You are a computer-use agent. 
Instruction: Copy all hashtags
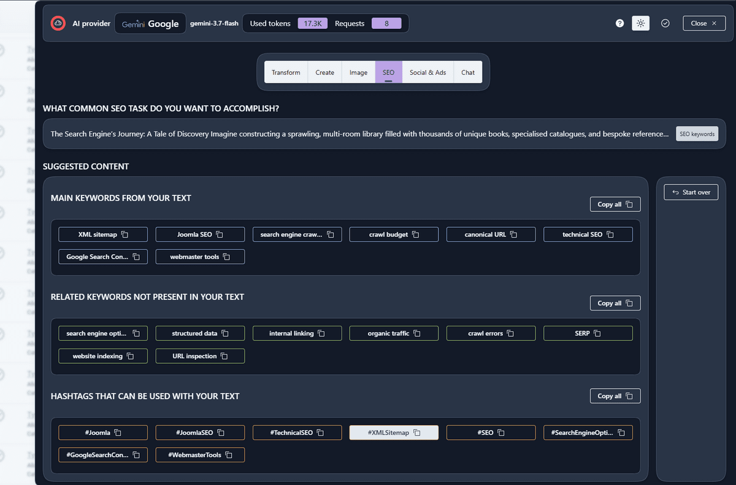(615, 396)
